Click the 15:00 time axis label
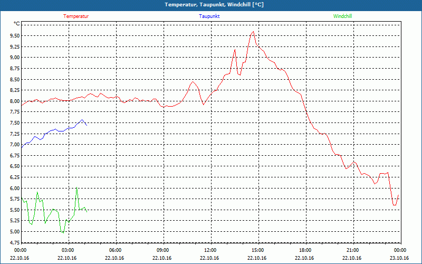The image size is (422, 264). [x=257, y=250]
